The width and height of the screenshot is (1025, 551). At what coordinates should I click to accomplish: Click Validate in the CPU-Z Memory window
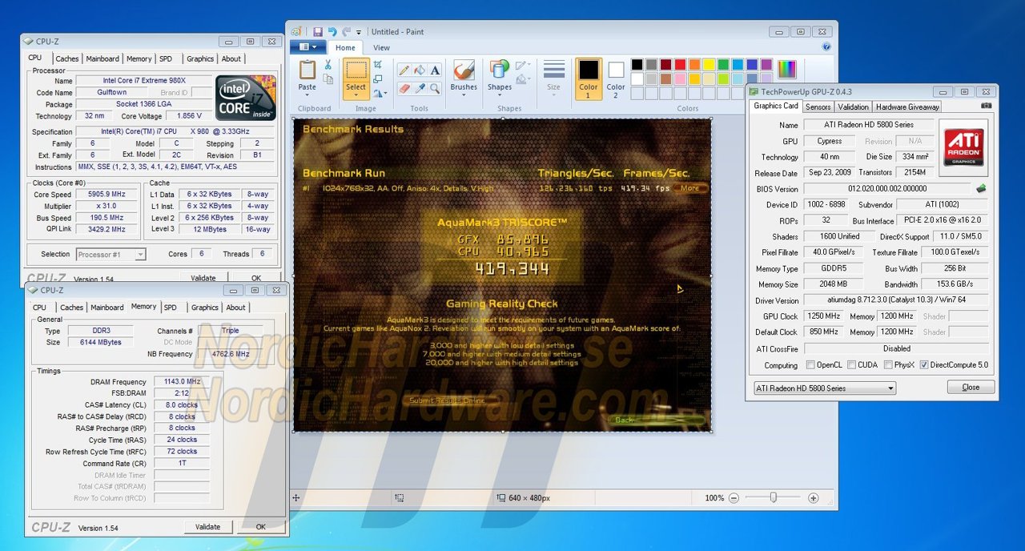pyautogui.click(x=208, y=527)
